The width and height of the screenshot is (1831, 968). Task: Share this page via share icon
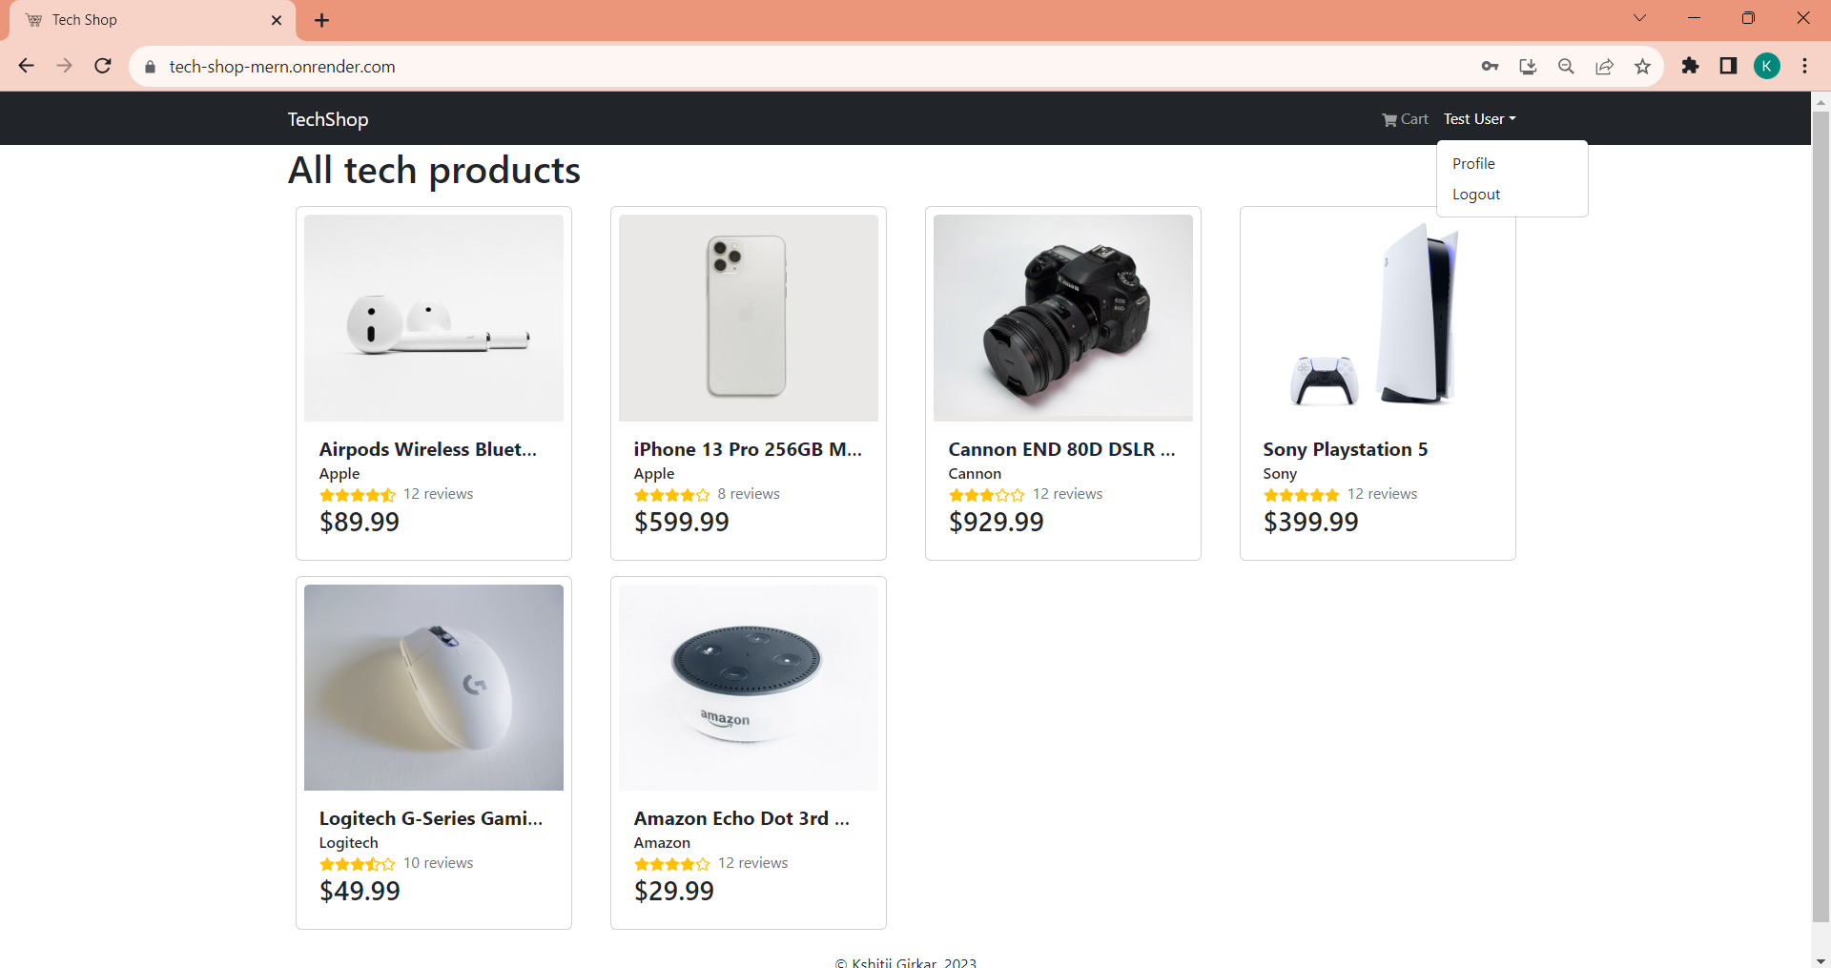[1604, 66]
